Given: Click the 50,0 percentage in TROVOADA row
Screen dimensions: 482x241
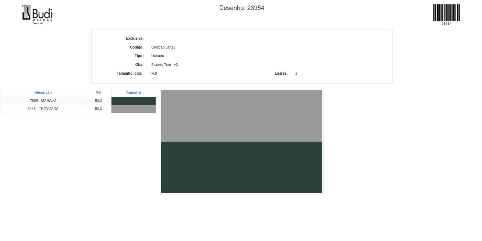Looking at the screenshot, I should coord(99,109).
